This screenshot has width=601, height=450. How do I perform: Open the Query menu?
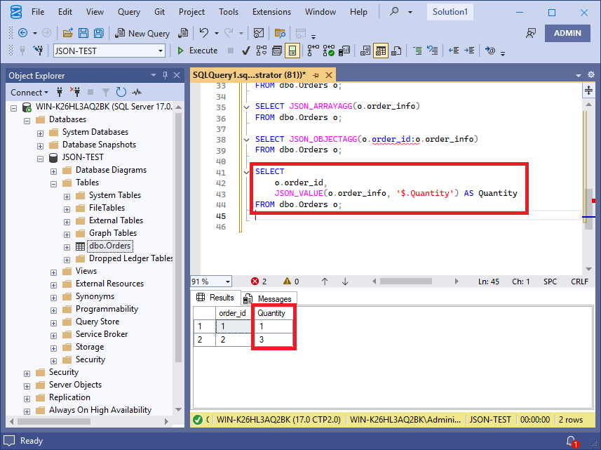click(129, 12)
